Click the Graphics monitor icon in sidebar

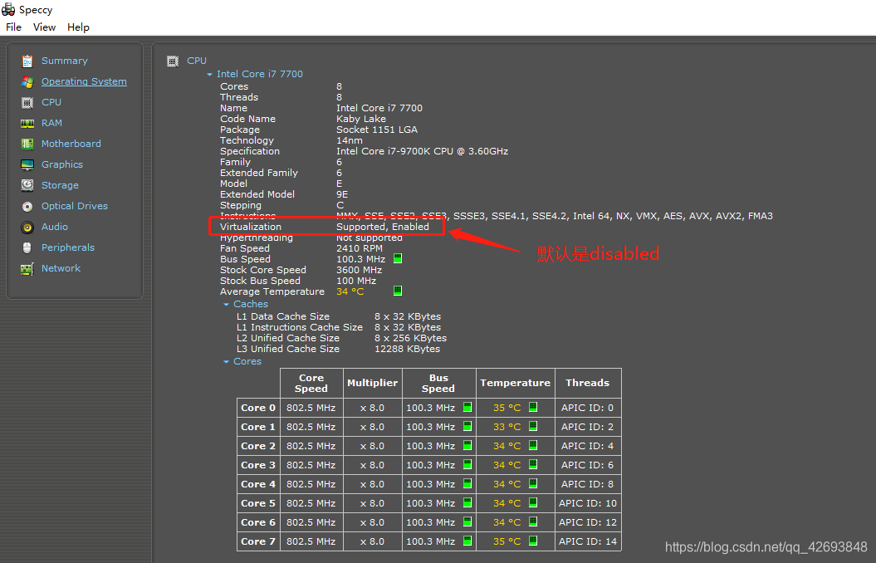coord(27,164)
